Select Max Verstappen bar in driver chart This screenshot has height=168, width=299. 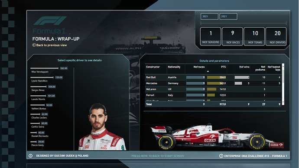tap(44, 68)
